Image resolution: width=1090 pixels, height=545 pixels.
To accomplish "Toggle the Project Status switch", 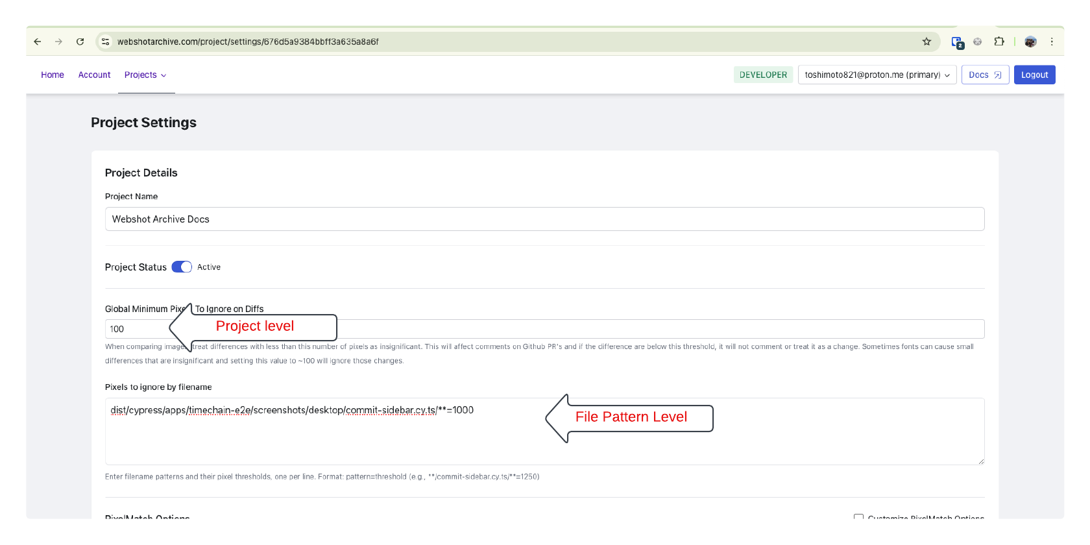I will 182,267.
